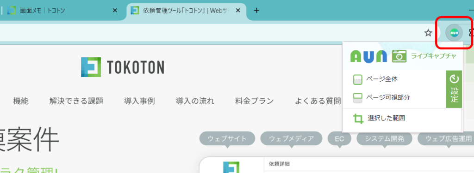Bookmark this page with the star icon
474x173 pixels.
pyautogui.click(x=428, y=33)
